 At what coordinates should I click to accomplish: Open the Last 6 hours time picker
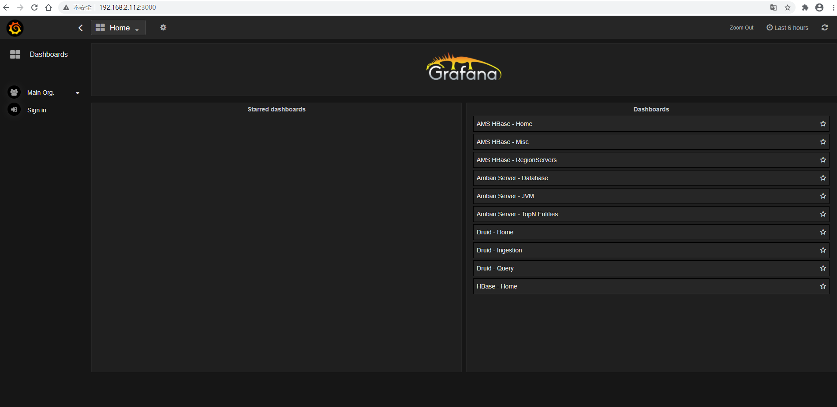pyautogui.click(x=788, y=28)
